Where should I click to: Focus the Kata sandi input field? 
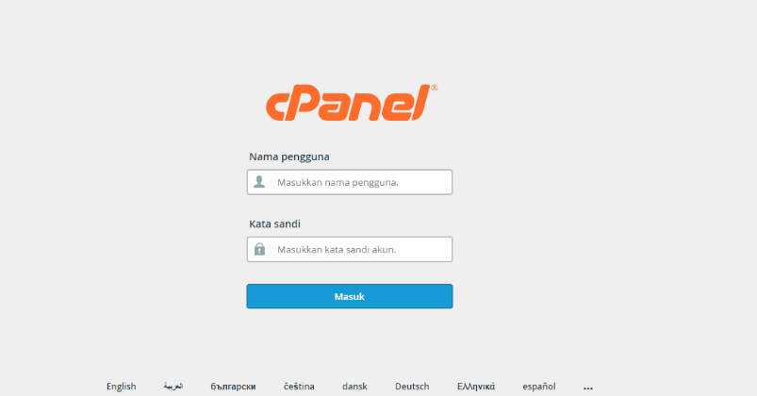click(350, 249)
